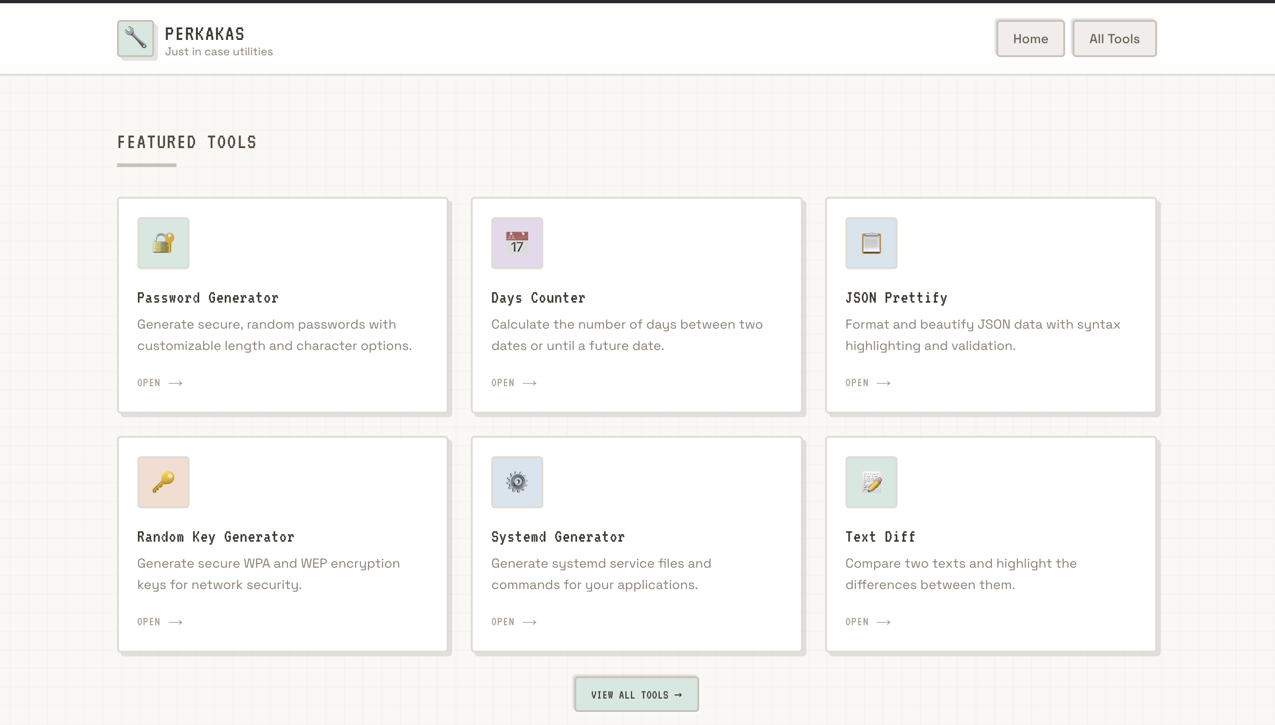The height and width of the screenshot is (725, 1275).
Task: Open link under Days Counter card
Action: (x=514, y=382)
